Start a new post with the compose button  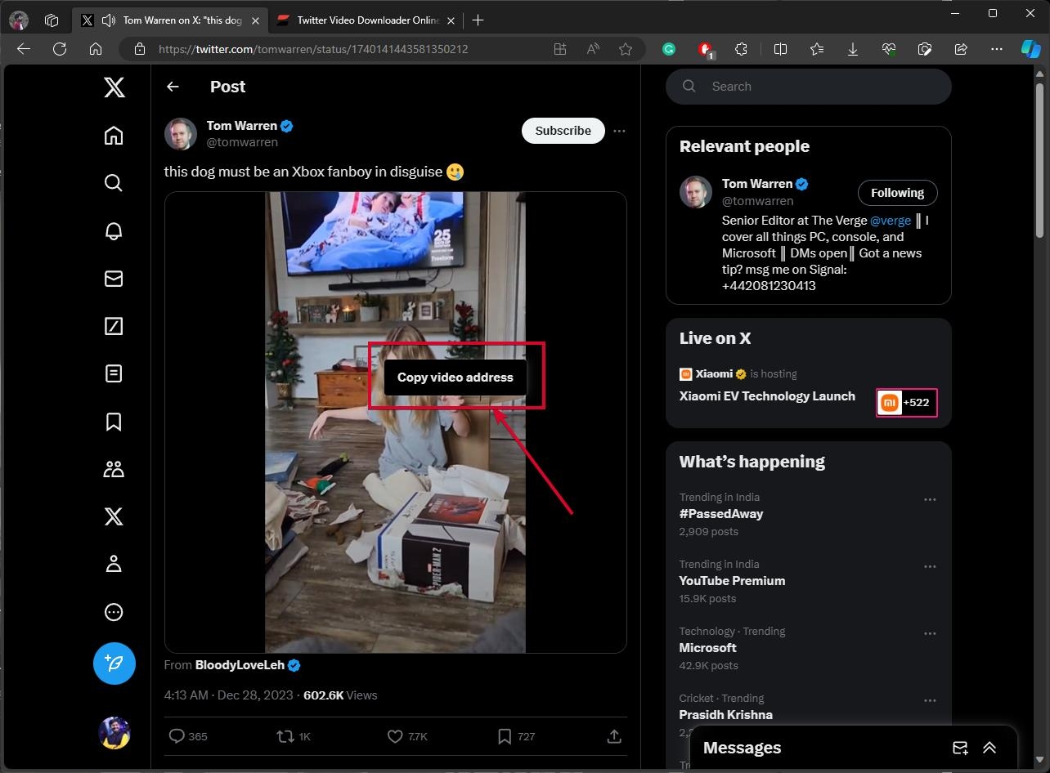click(114, 664)
